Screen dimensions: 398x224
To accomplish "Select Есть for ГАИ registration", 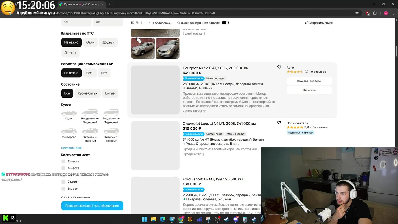I will coord(90,73).
